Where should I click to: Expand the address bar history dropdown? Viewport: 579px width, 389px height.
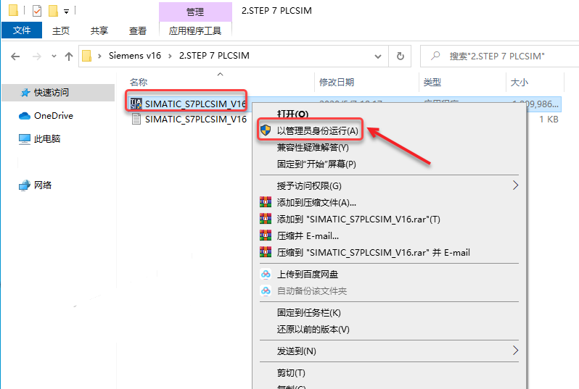pos(378,57)
